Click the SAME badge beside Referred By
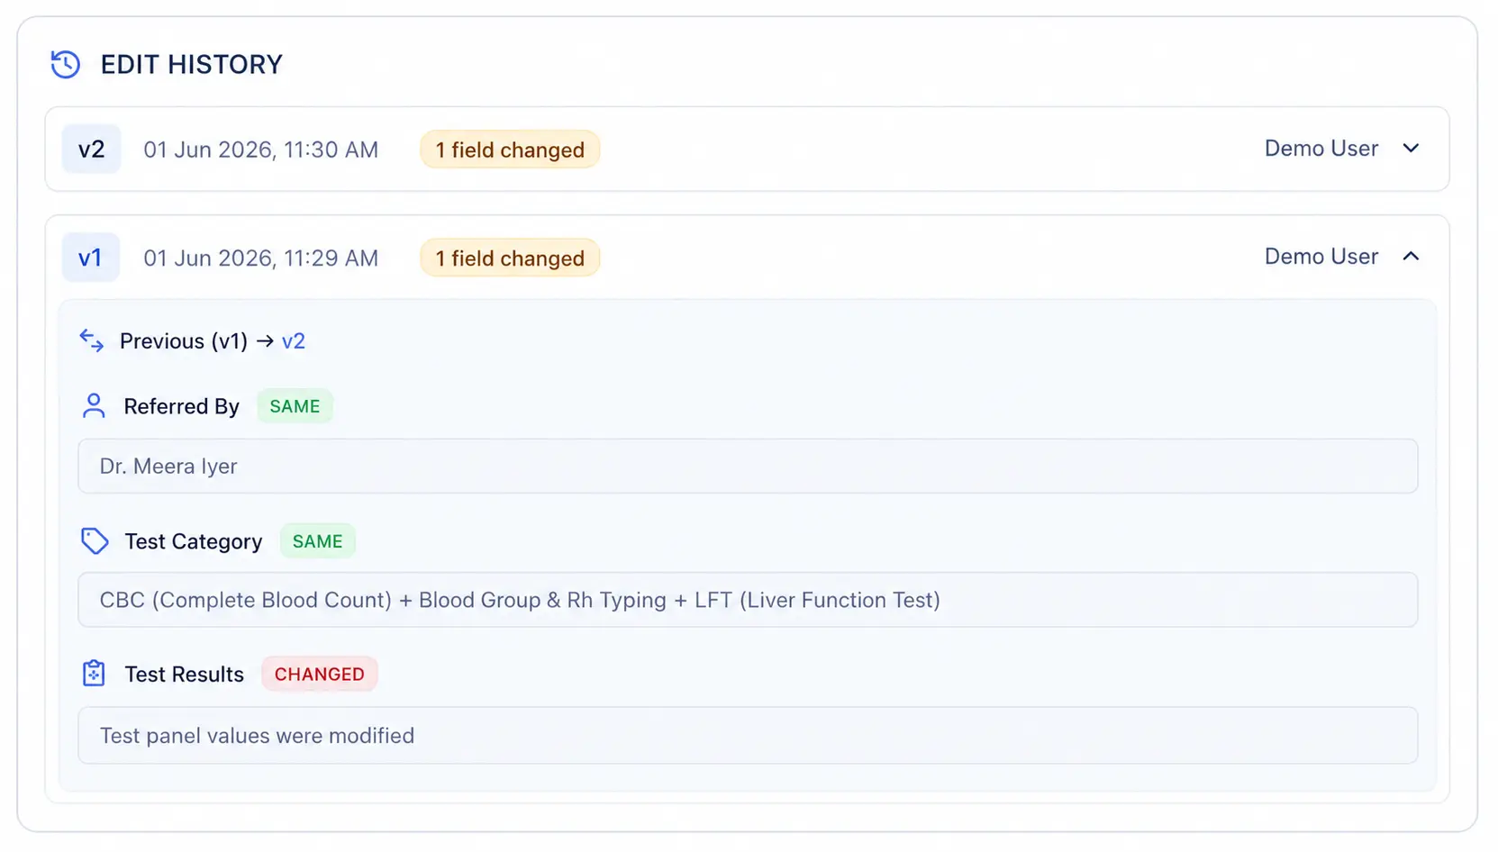 tap(295, 406)
